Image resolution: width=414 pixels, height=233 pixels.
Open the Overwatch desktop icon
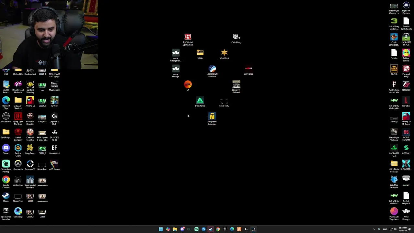pyautogui.click(x=18, y=165)
